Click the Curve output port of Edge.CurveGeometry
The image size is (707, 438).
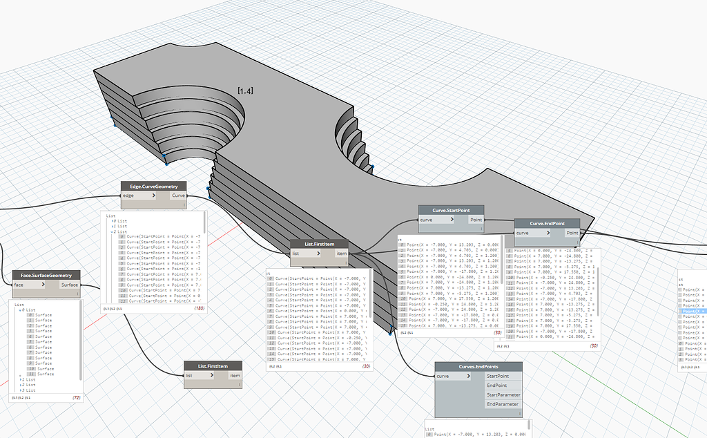click(x=178, y=195)
